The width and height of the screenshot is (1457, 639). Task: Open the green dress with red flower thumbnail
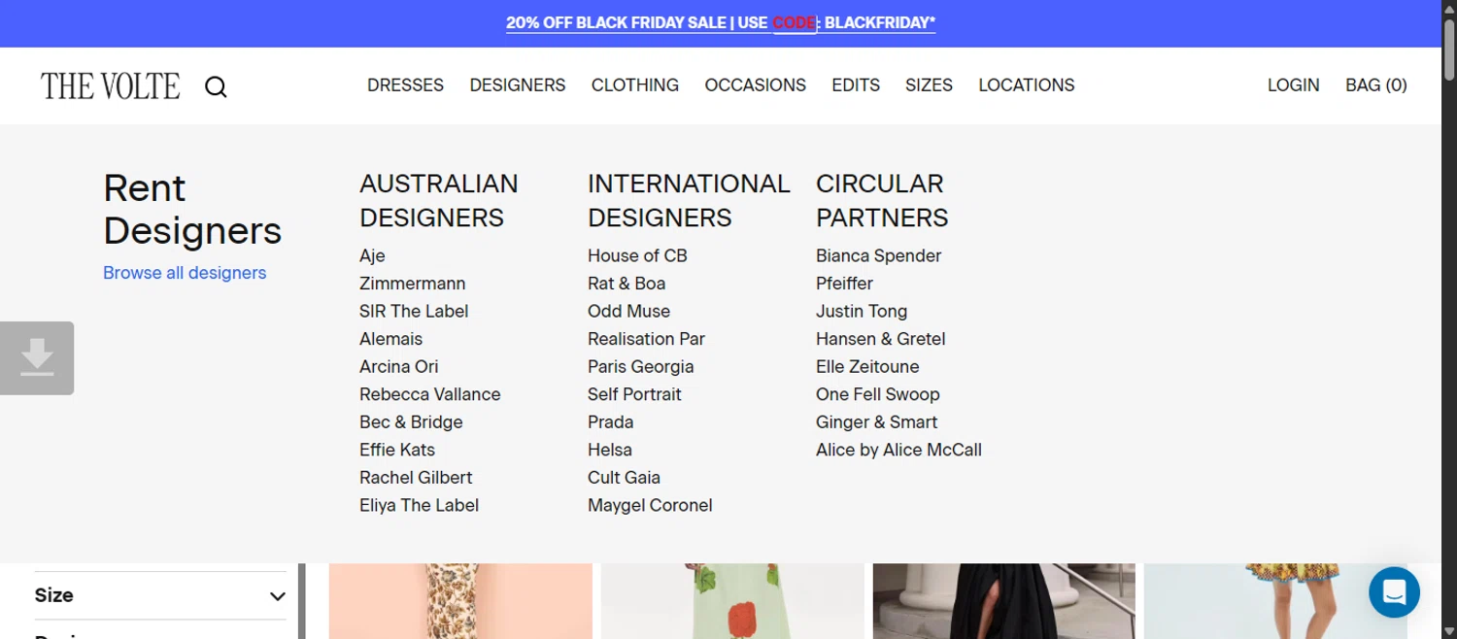click(x=732, y=601)
